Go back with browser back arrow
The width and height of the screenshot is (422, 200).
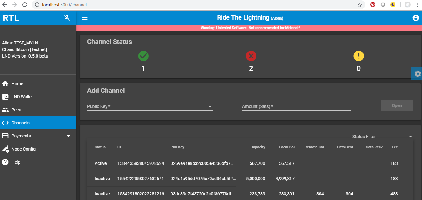point(5,5)
